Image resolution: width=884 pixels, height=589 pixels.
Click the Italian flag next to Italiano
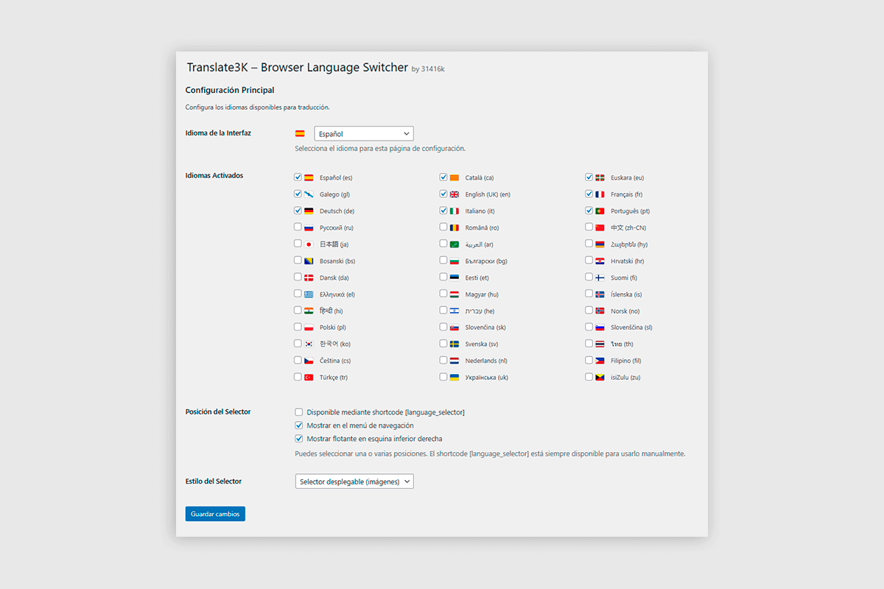click(x=455, y=211)
